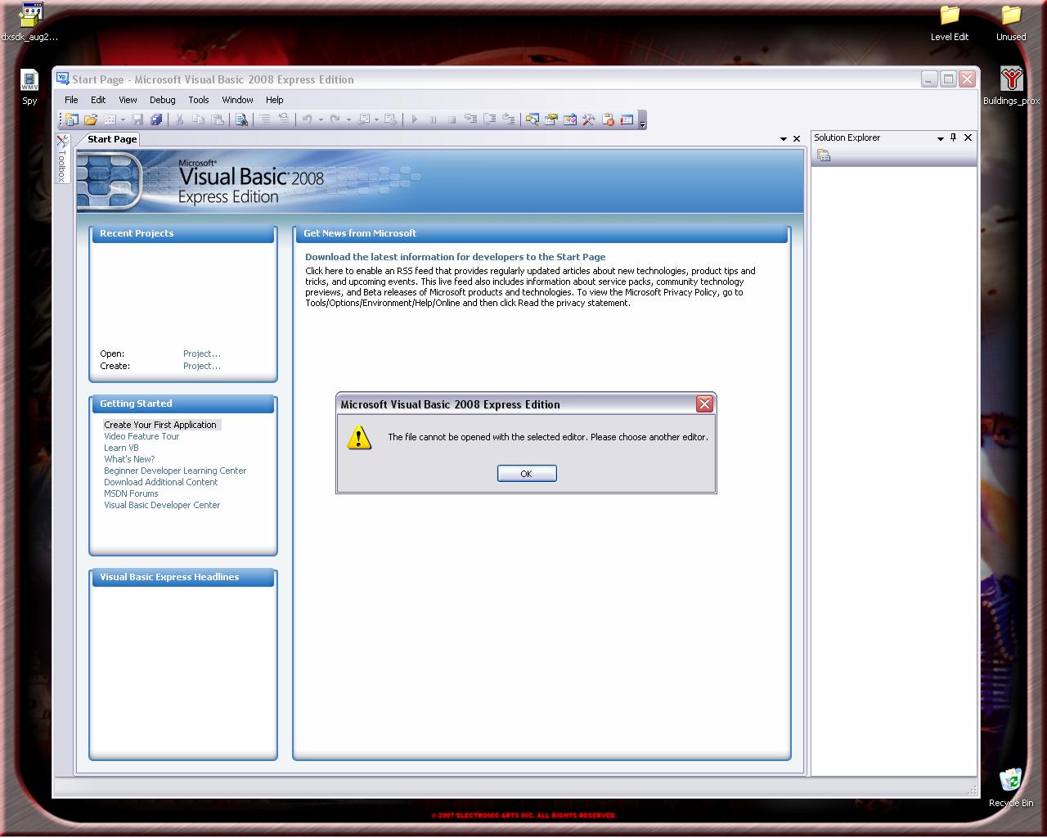Viewport: 1047px width, 838px height.
Task: Open Solution Explorer window position dropdown
Action: pos(940,138)
